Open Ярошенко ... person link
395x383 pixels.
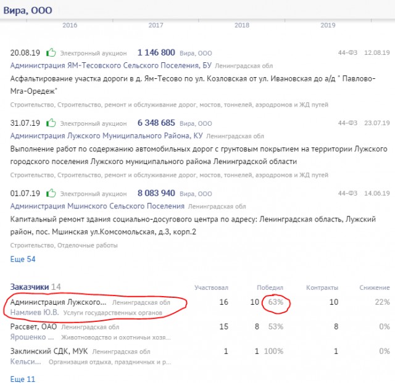click(x=32, y=337)
